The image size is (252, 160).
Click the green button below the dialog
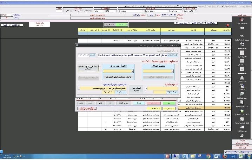pos(168,103)
